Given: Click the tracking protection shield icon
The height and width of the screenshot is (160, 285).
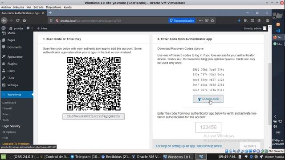Looking at the screenshot, I should click(x=51, y=20).
